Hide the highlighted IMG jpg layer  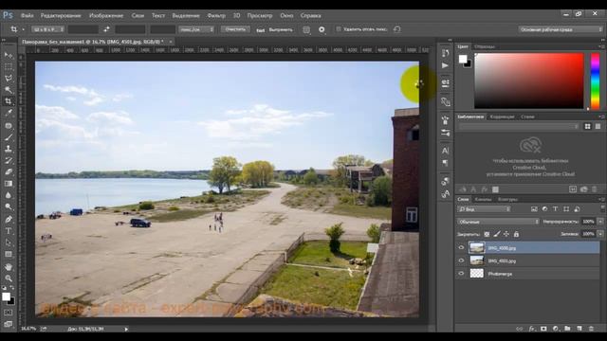(x=461, y=248)
